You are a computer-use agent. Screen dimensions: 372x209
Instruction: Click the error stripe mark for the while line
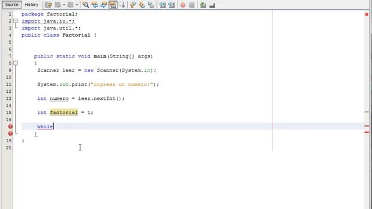tap(367, 126)
